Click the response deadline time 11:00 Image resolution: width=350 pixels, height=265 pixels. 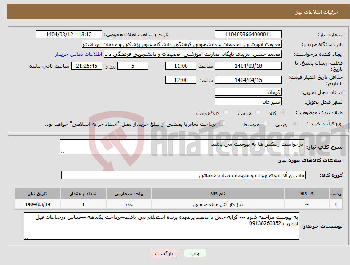[181, 66]
